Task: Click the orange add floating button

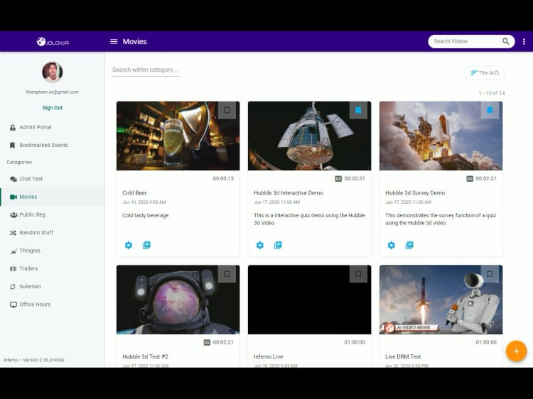Action: (516, 351)
